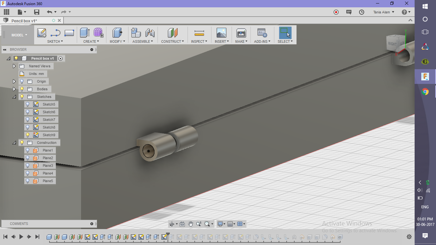This screenshot has height=245, width=436.
Task: Open the MAKE dropdown menu
Action: click(x=241, y=41)
